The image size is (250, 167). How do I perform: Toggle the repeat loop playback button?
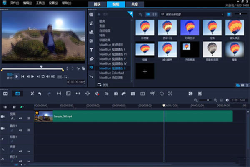click(x=43, y=76)
